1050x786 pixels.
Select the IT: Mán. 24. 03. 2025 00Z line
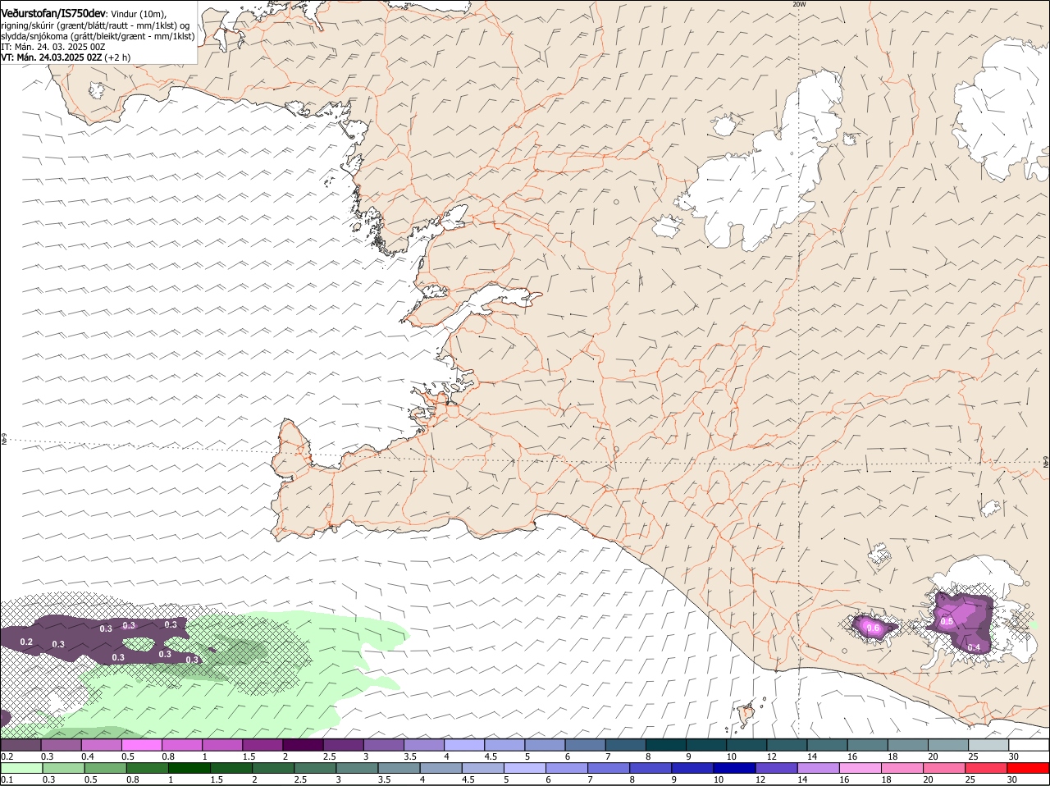53,47
